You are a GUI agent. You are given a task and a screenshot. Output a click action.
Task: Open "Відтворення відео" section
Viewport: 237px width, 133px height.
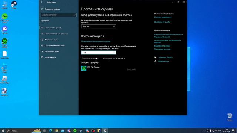52,51
